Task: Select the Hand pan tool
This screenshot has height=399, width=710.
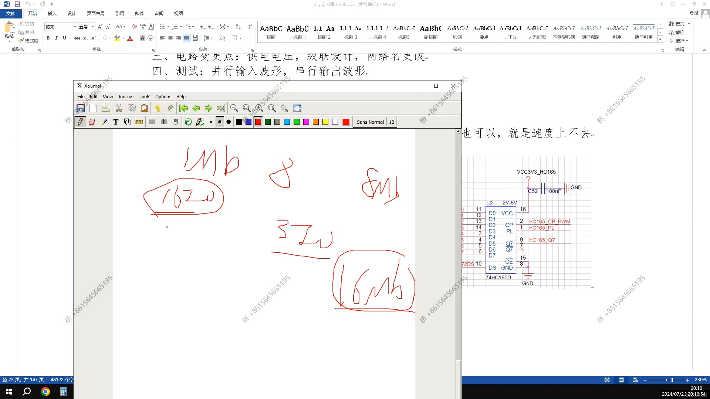Action: click(x=176, y=122)
